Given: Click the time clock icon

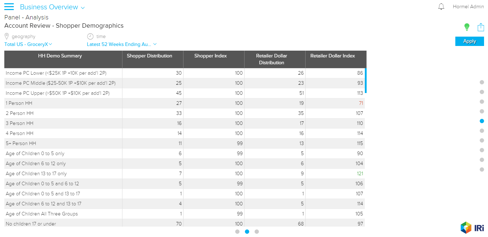Looking at the screenshot, I should point(90,36).
